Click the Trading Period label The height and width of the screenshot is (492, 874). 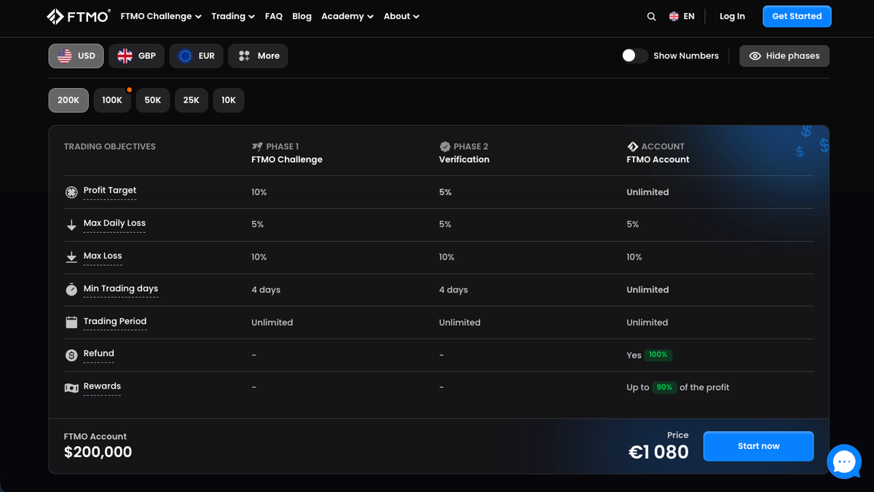click(115, 321)
